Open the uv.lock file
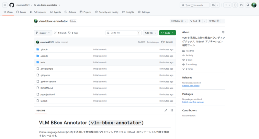 (x=44, y=101)
